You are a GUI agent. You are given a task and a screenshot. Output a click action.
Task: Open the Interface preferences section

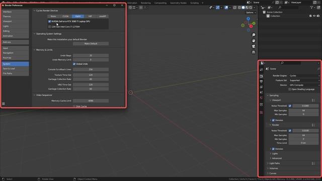point(15,12)
